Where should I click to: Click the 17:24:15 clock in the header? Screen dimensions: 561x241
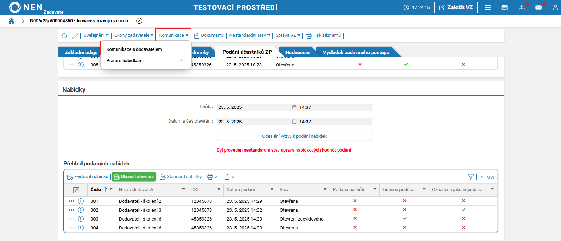(417, 7)
